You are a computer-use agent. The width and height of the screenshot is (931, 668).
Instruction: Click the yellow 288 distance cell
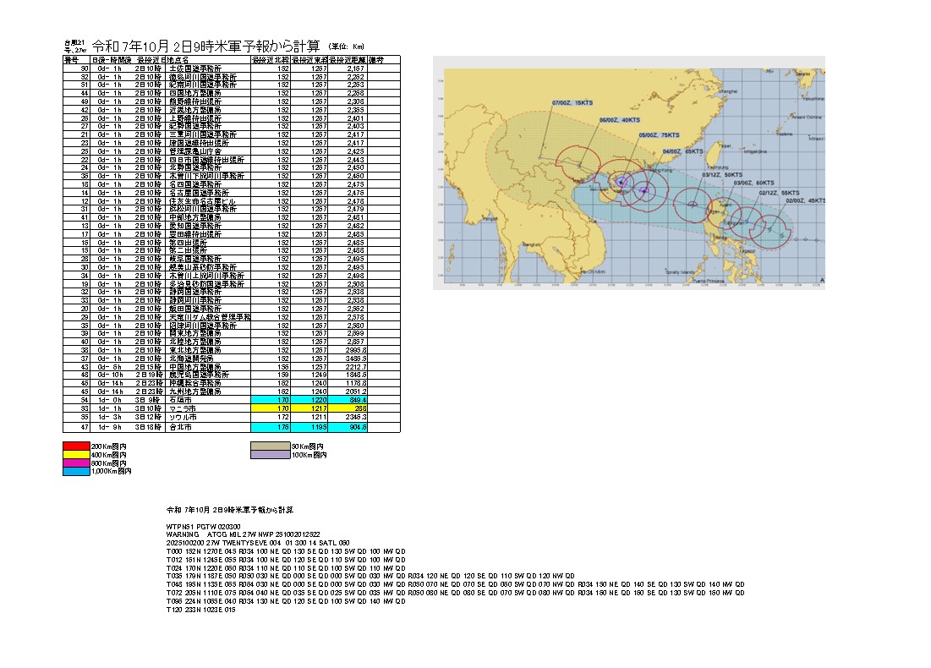tap(348, 408)
